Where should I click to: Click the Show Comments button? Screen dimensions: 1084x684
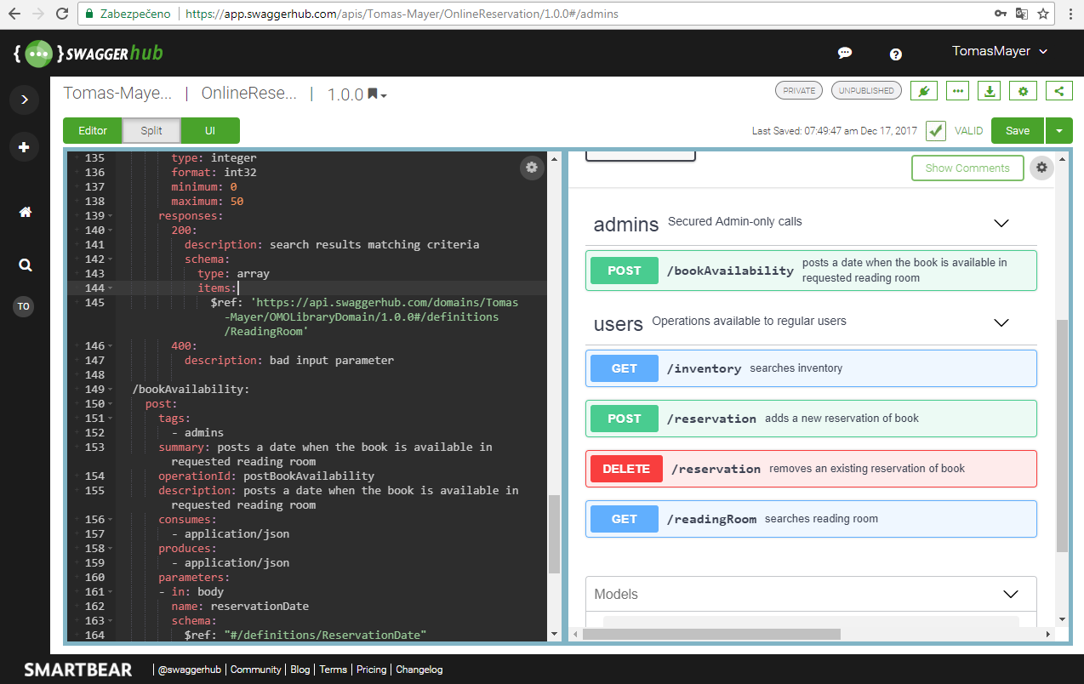[967, 168]
